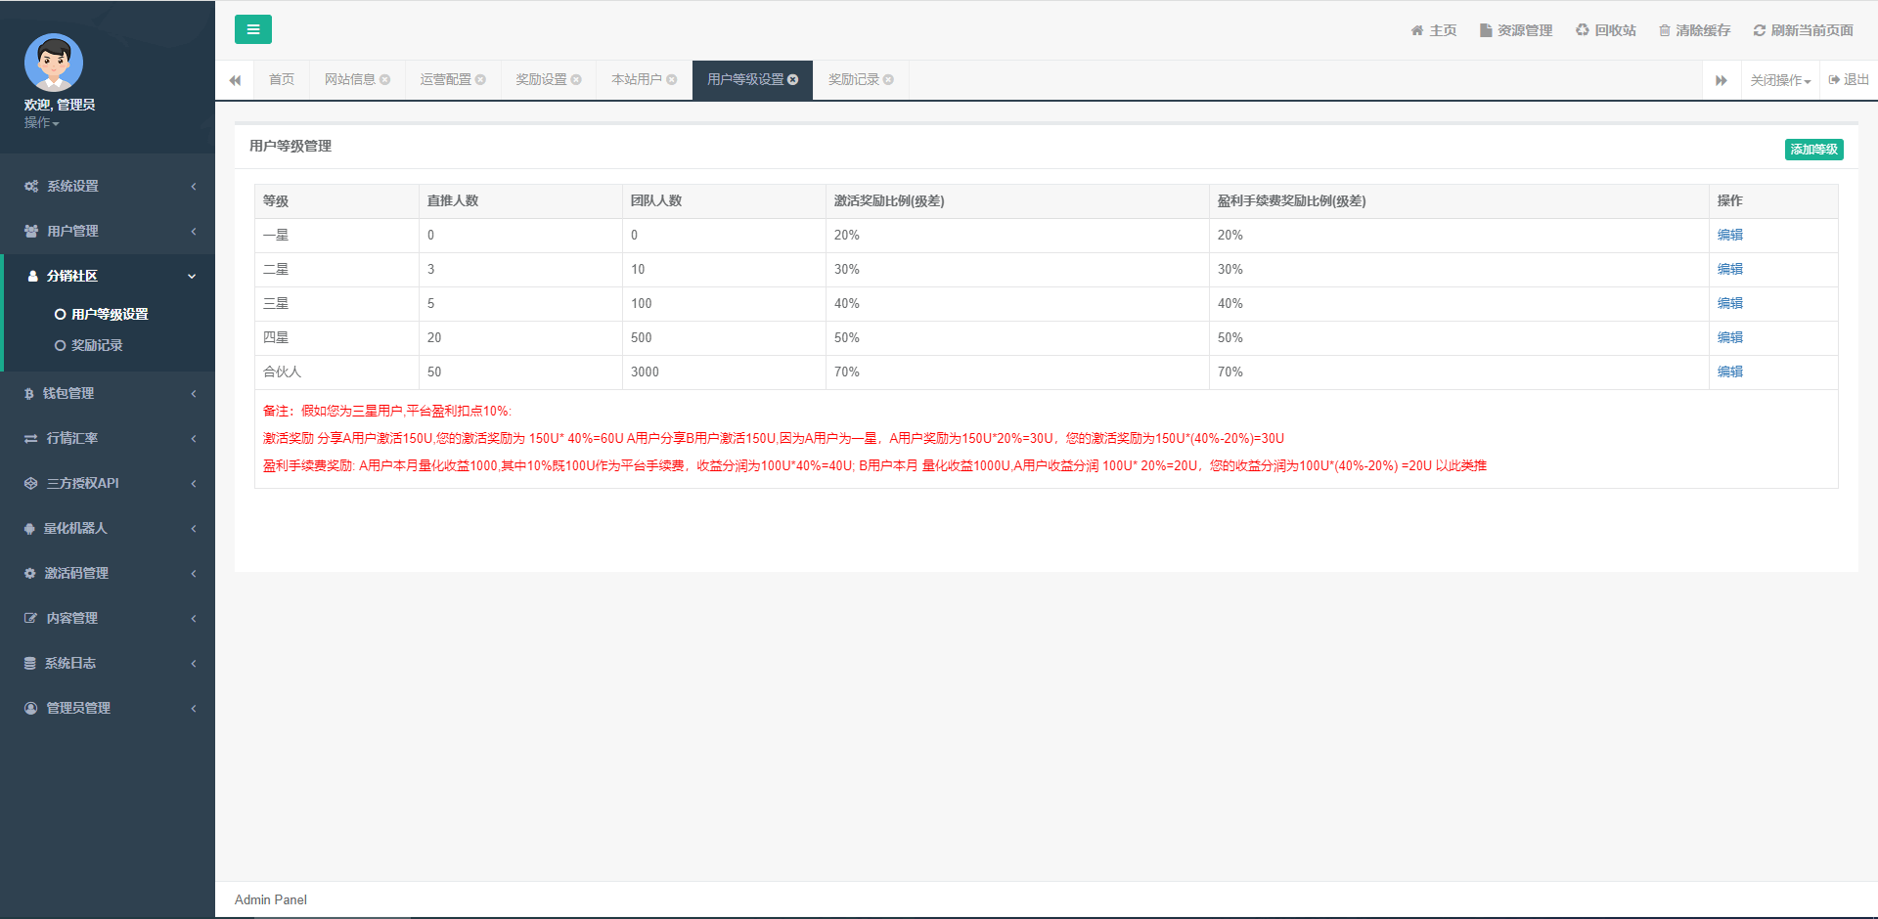Viewport: 1878px width, 919px height.
Task: Select 奖励记录 in sidebar submenu
Action: (97, 345)
